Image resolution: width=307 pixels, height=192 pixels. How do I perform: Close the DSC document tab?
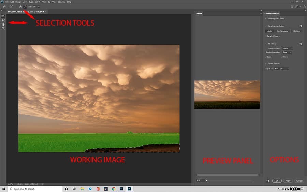(x=46, y=12)
